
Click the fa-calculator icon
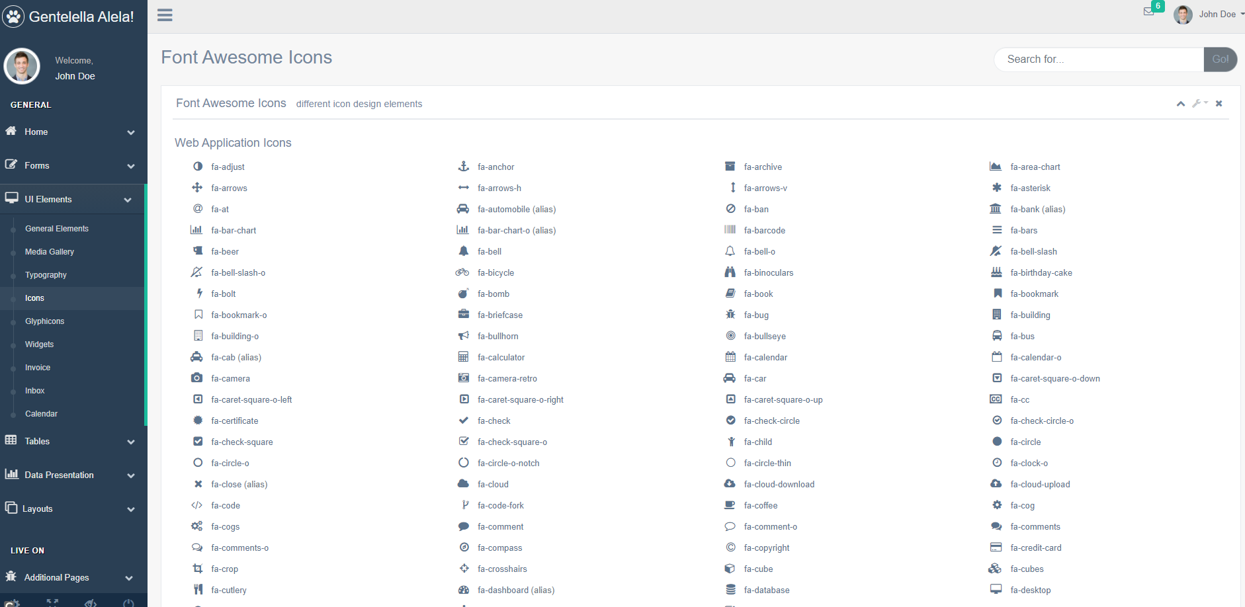click(x=464, y=357)
